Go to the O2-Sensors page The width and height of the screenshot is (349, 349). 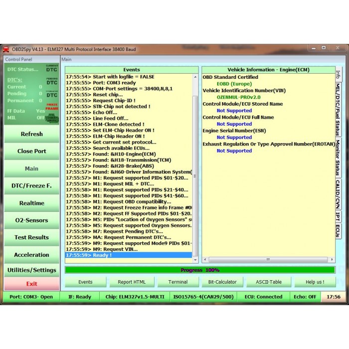[x=32, y=220]
